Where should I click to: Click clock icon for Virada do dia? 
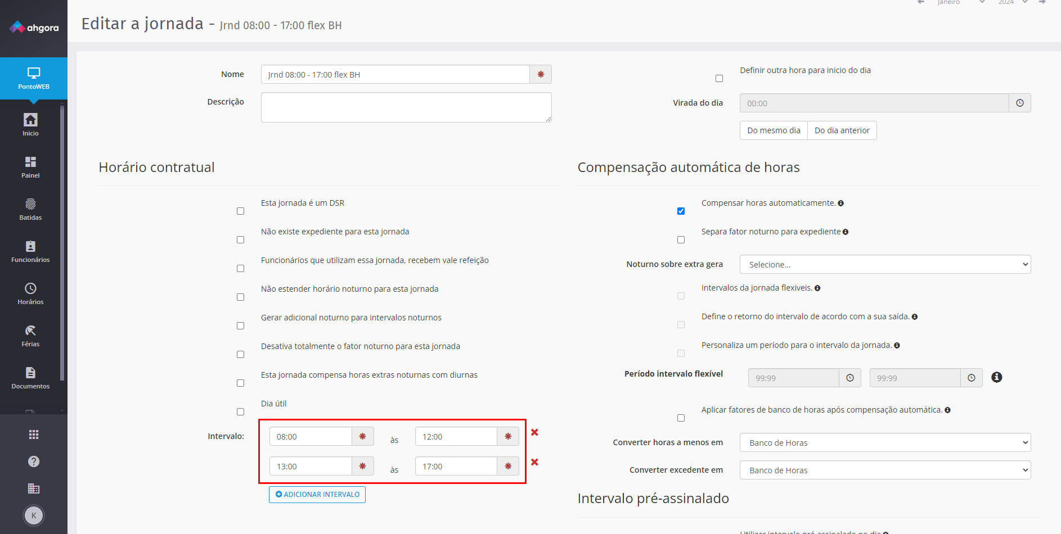[x=1020, y=103]
